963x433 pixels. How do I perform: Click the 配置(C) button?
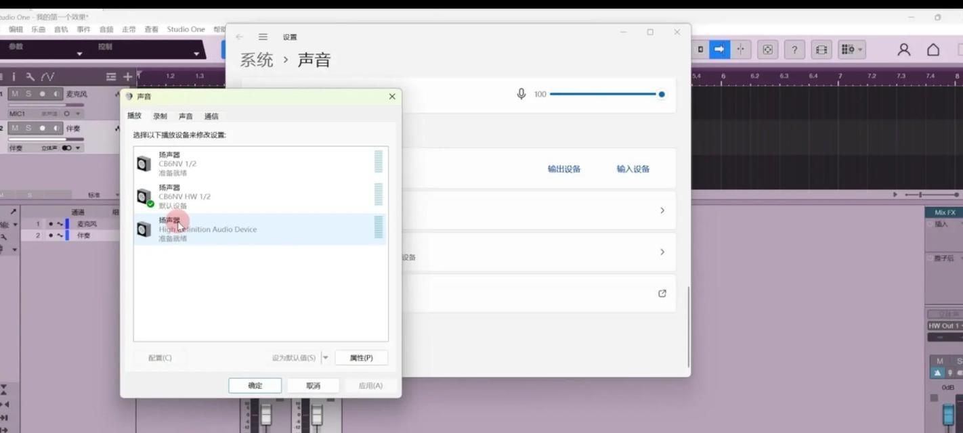[160, 357]
